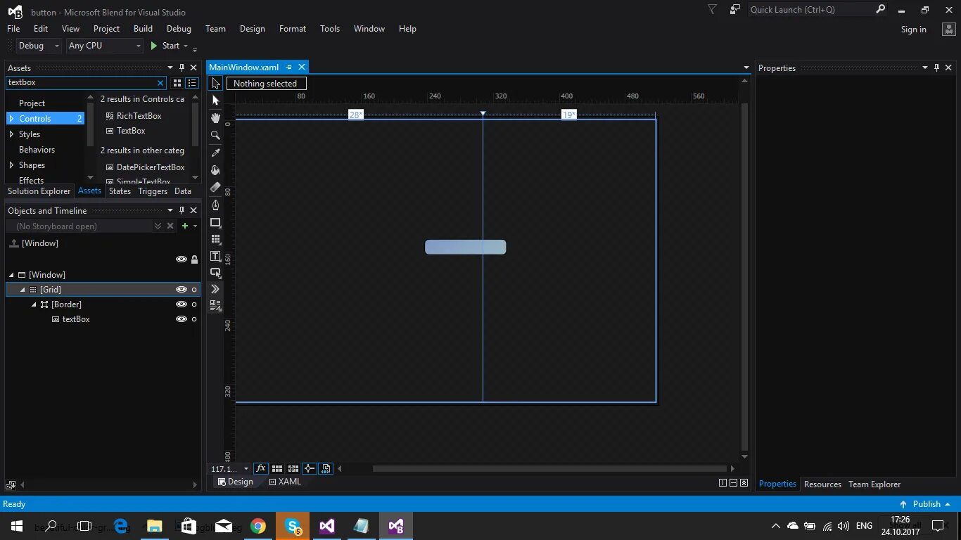Expand the Styles category
This screenshot has height=540, width=961.
pos(11,134)
